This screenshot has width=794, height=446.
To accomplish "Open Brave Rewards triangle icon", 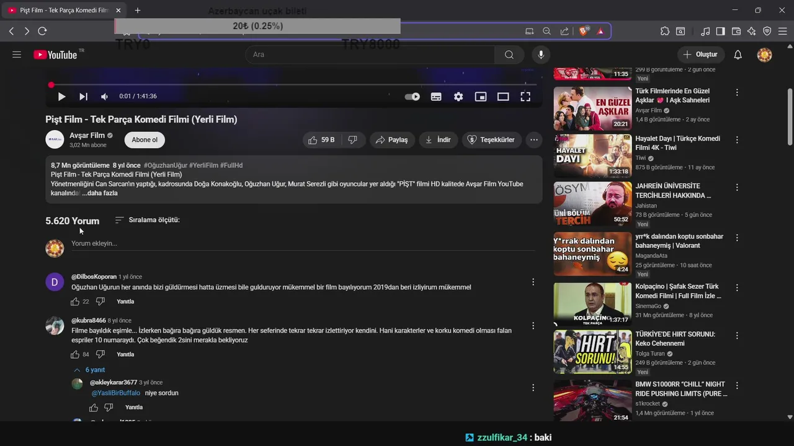I will click(x=600, y=31).
